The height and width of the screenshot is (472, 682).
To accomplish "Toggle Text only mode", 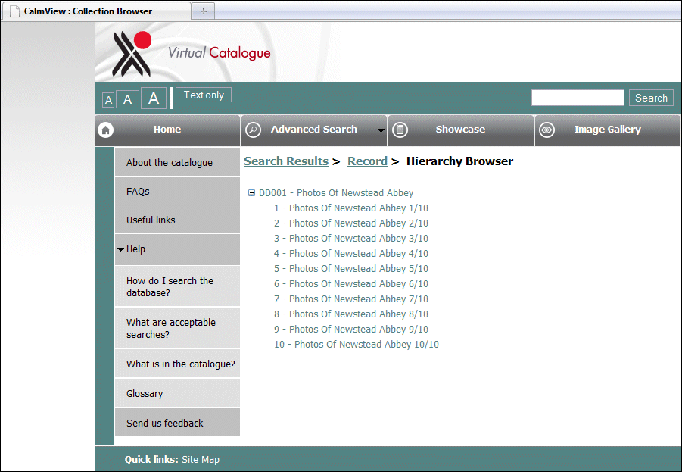I will coord(203,95).
